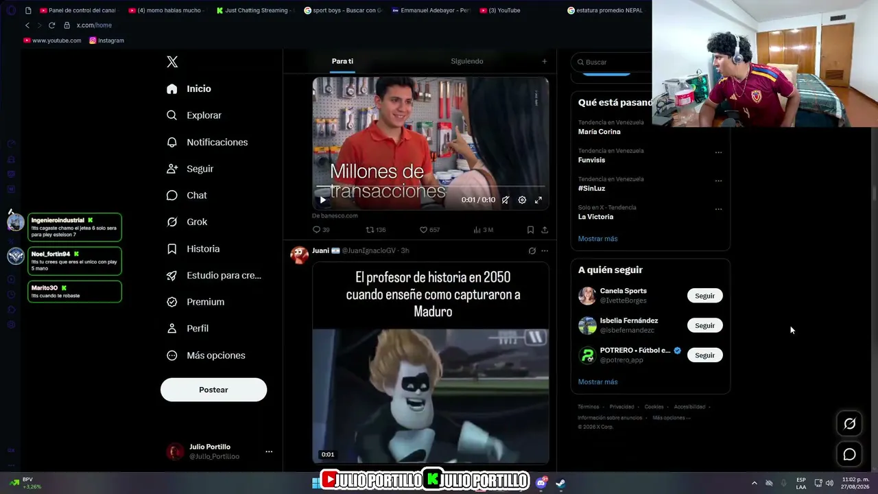This screenshot has width=878, height=494.
Task: Open more options on Juani's post
Action: point(545,250)
